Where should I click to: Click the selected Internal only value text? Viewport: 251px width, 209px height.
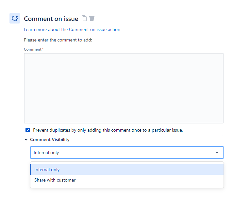click(x=46, y=153)
